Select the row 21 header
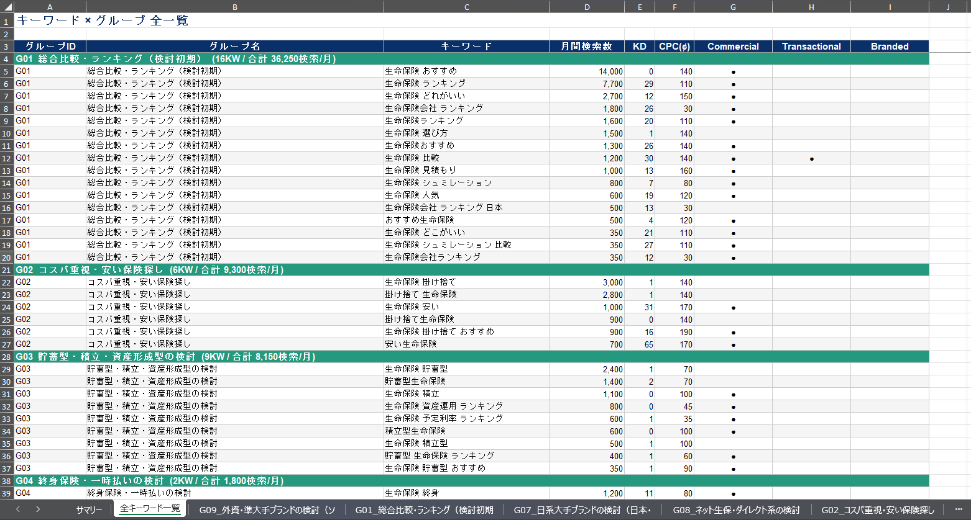This screenshot has height=520, width=971. (6, 270)
